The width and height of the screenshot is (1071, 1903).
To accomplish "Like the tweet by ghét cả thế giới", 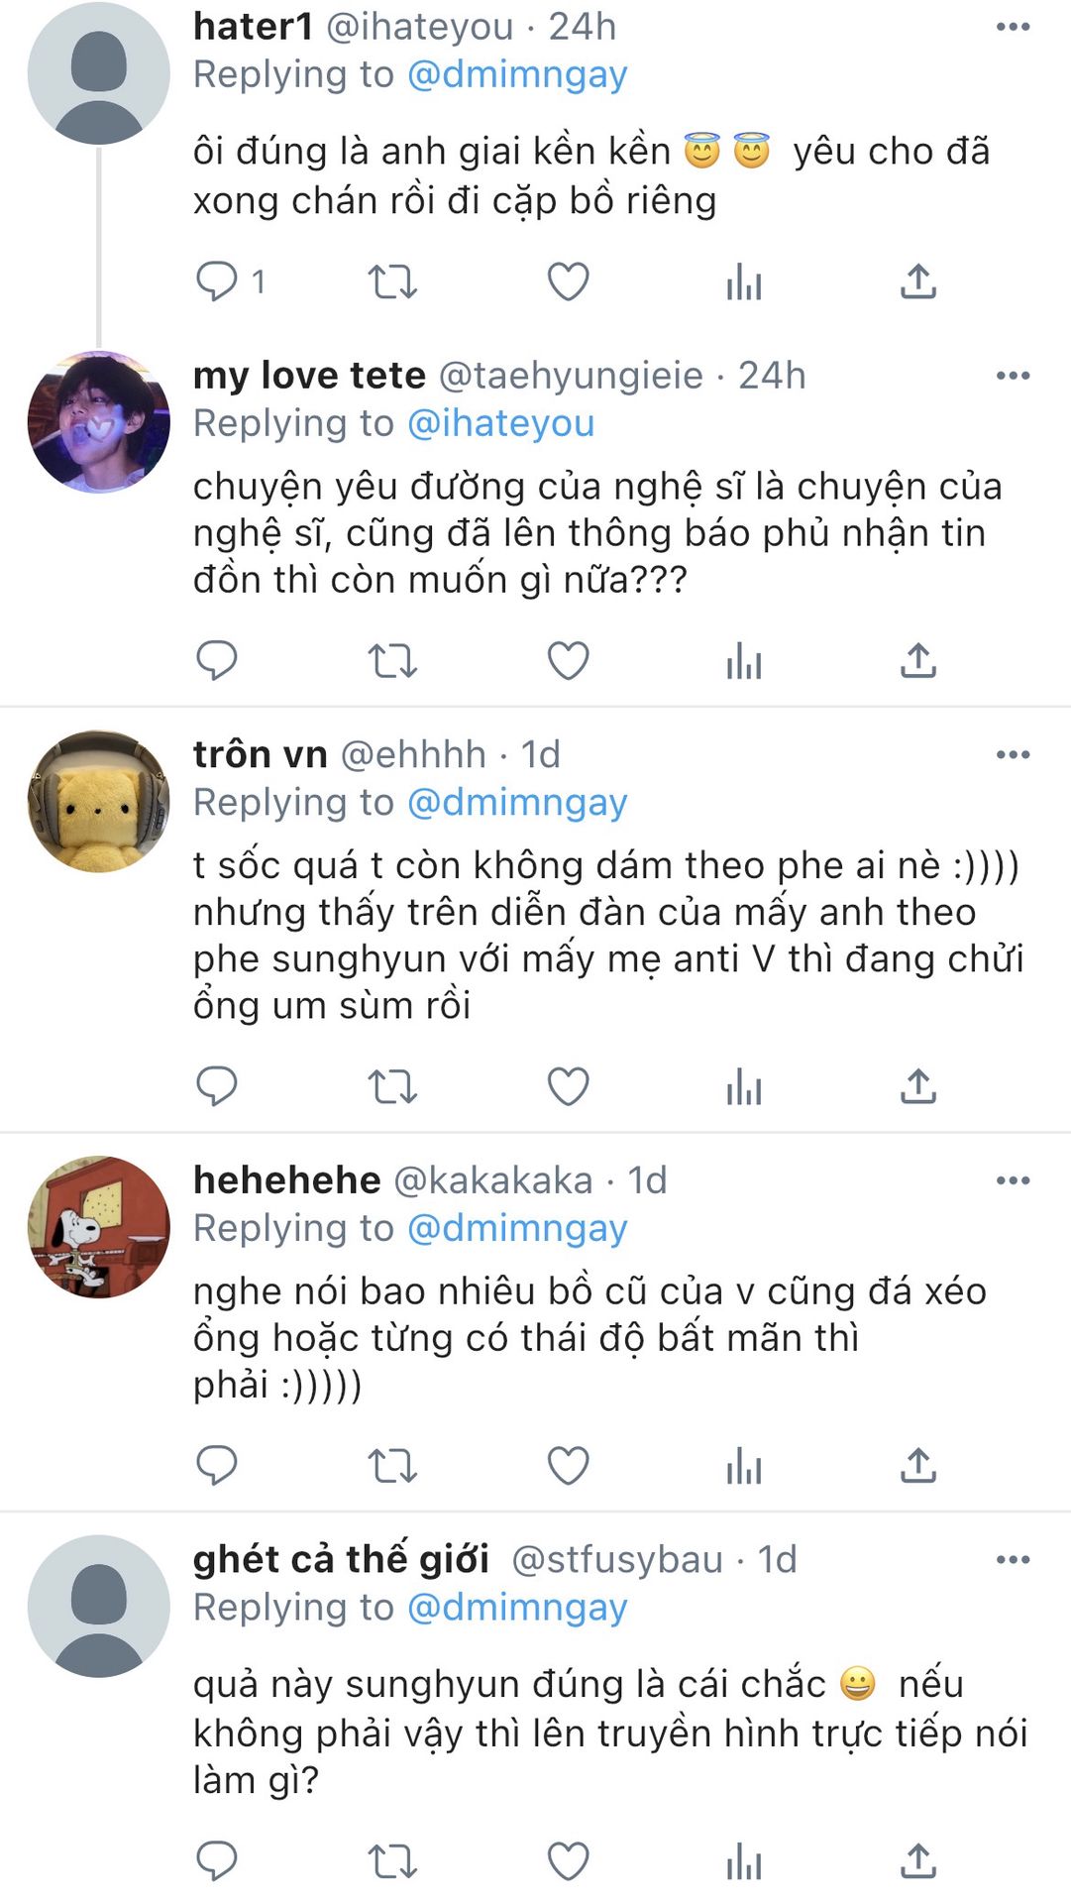I will [568, 1861].
